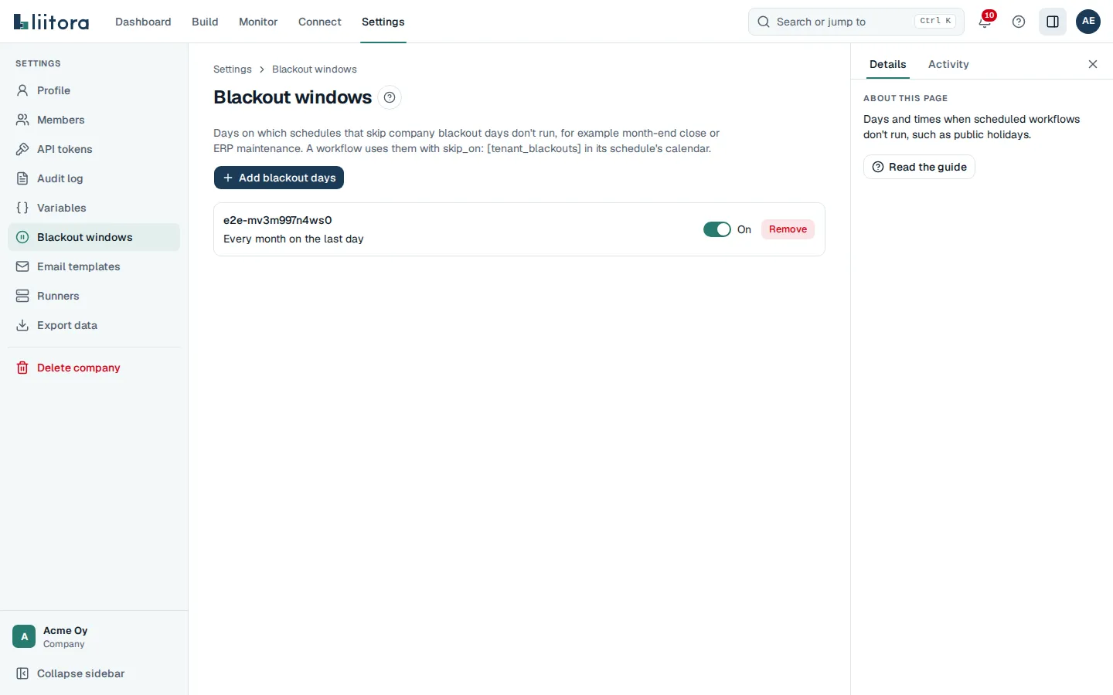Open the Dashboard tab
The height and width of the screenshot is (695, 1113).
(143, 22)
